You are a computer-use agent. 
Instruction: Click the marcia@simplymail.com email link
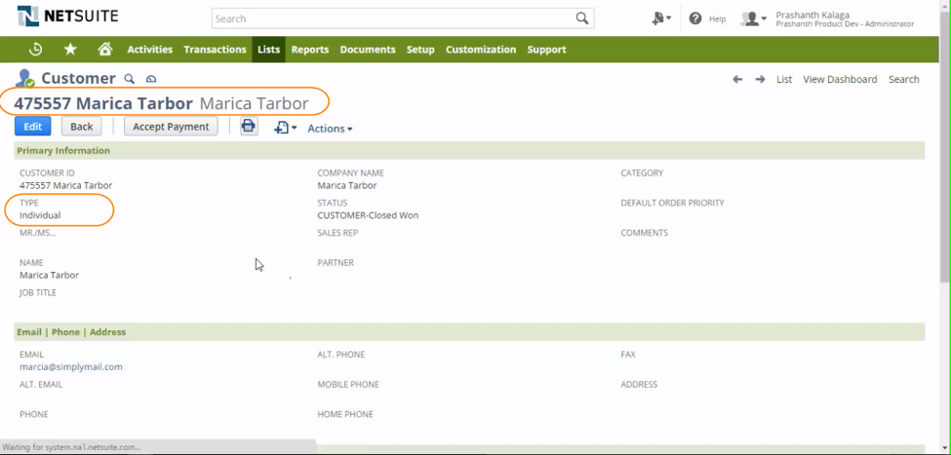pyautogui.click(x=71, y=366)
